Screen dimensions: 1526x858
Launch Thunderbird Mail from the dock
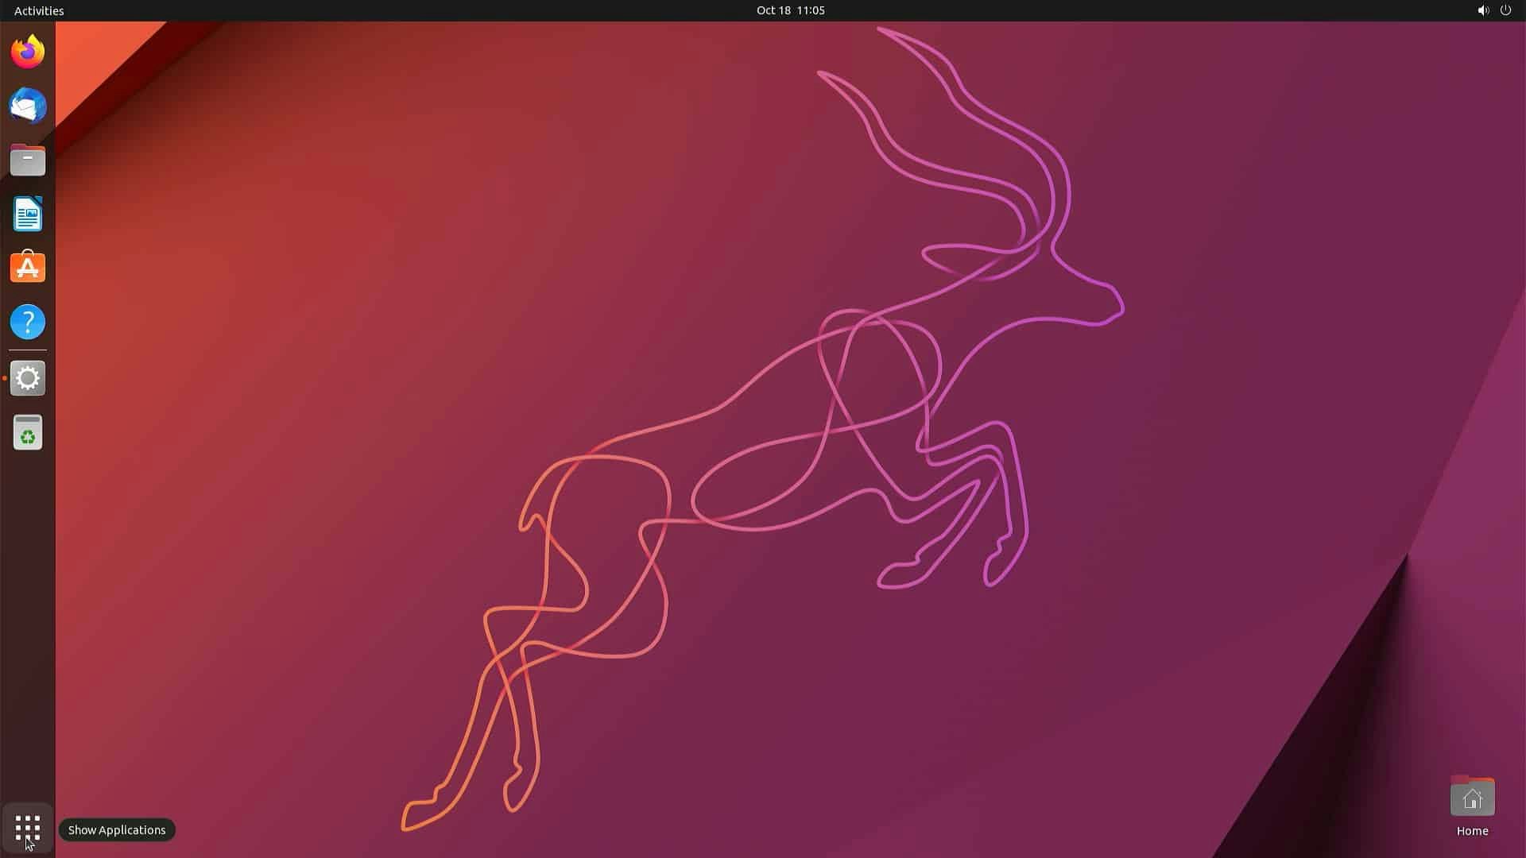(28, 106)
